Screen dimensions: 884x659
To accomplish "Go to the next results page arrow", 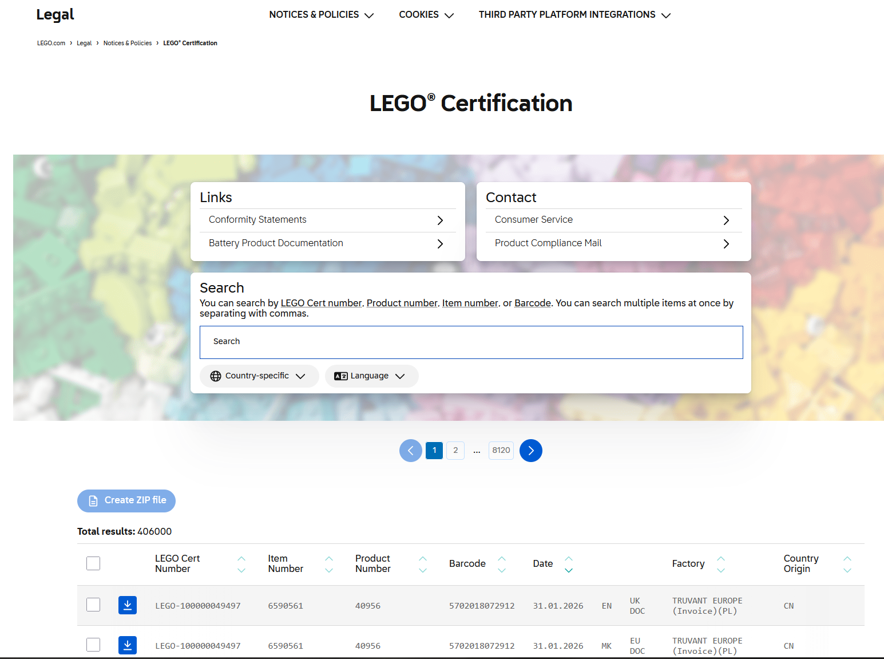I will point(531,451).
